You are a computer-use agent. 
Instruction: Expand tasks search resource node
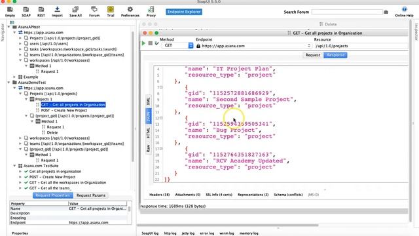(x=20, y=49)
